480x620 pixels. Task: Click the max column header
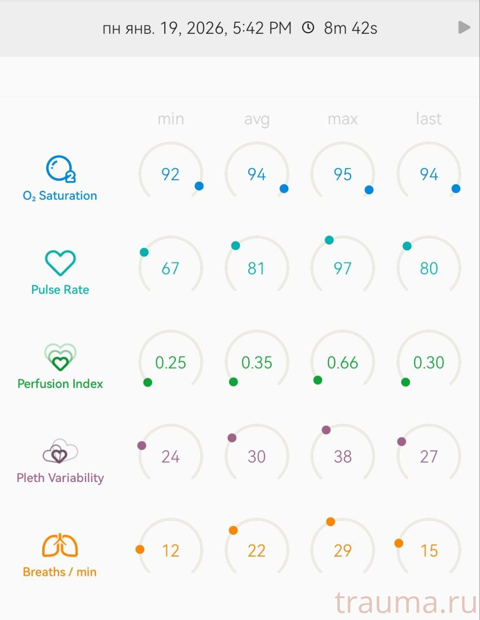(x=343, y=119)
